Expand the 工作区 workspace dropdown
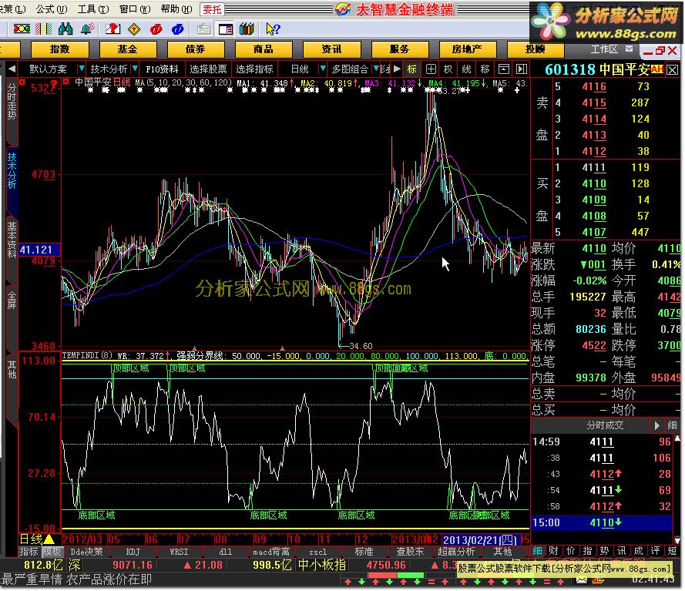Screen dimensions: 685x591 pyautogui.click(x=629, y=49)
